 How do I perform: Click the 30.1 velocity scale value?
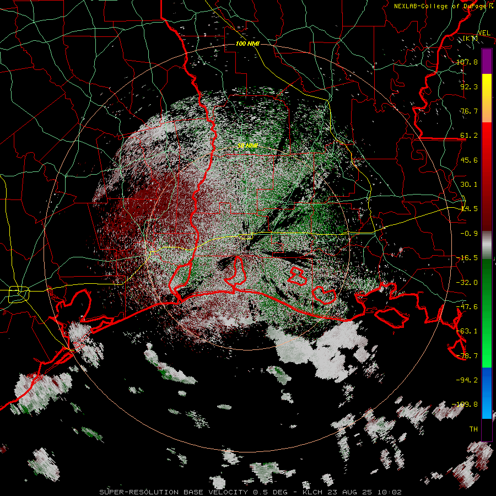click(469, 184)
